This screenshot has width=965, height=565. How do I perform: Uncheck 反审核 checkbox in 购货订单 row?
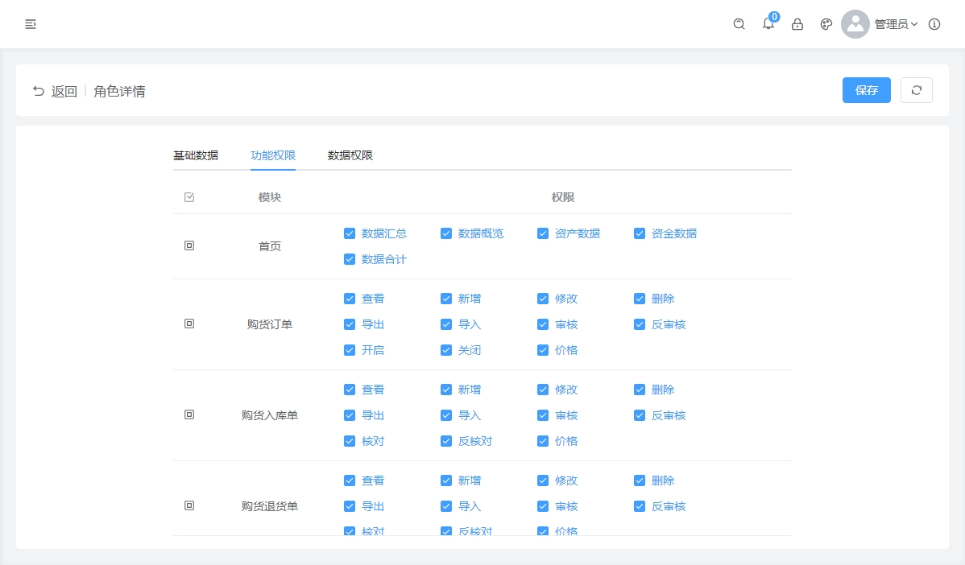[x=640, y=324]
